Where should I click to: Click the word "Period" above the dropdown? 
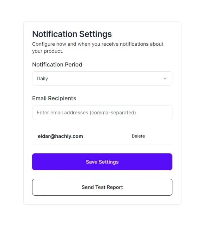tap(73, 65)
